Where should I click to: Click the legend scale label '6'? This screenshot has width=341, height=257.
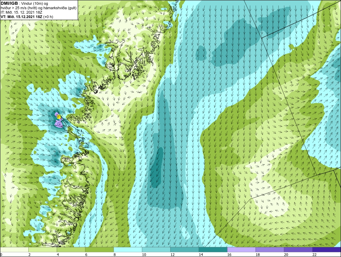86,255
